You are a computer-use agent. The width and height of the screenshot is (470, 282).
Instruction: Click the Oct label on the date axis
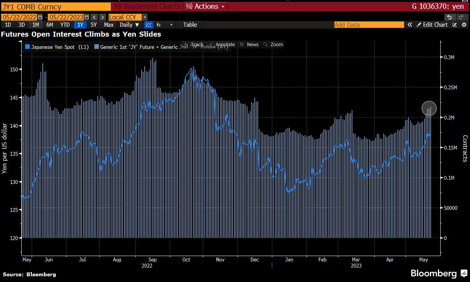tap(186, 259)
